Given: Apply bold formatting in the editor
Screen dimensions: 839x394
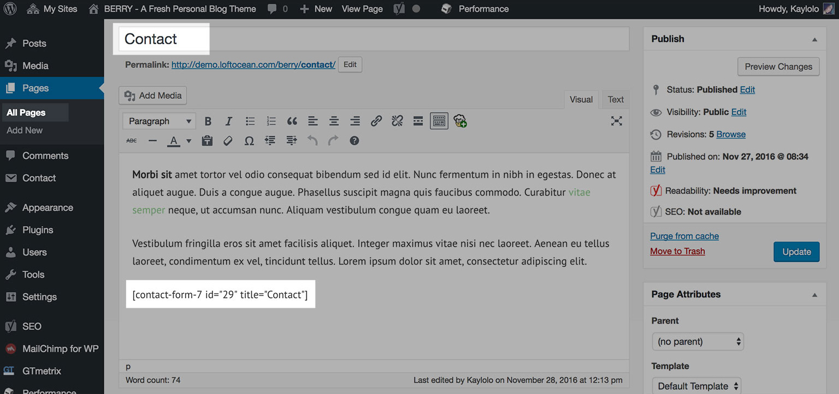Looking at the screenshot, I should 208,121.
